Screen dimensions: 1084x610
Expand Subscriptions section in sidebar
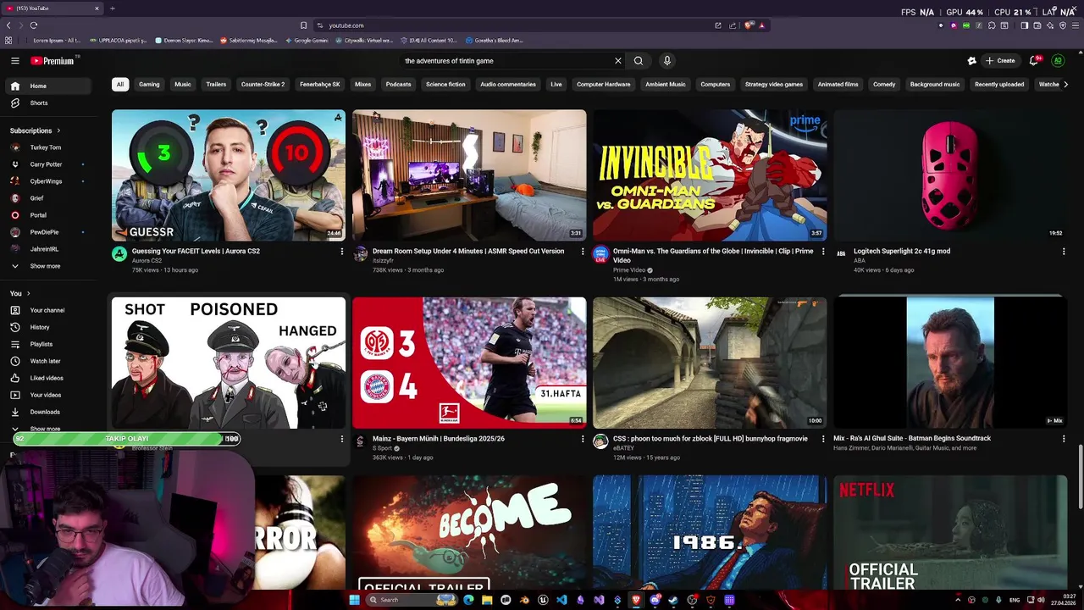tap(36, 130)
